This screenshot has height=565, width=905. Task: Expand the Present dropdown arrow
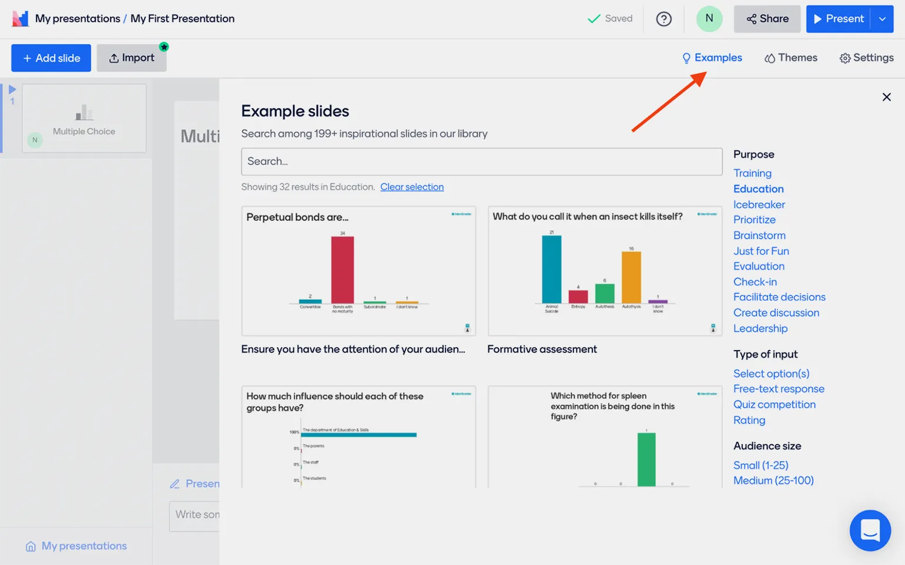coord(882,19)
